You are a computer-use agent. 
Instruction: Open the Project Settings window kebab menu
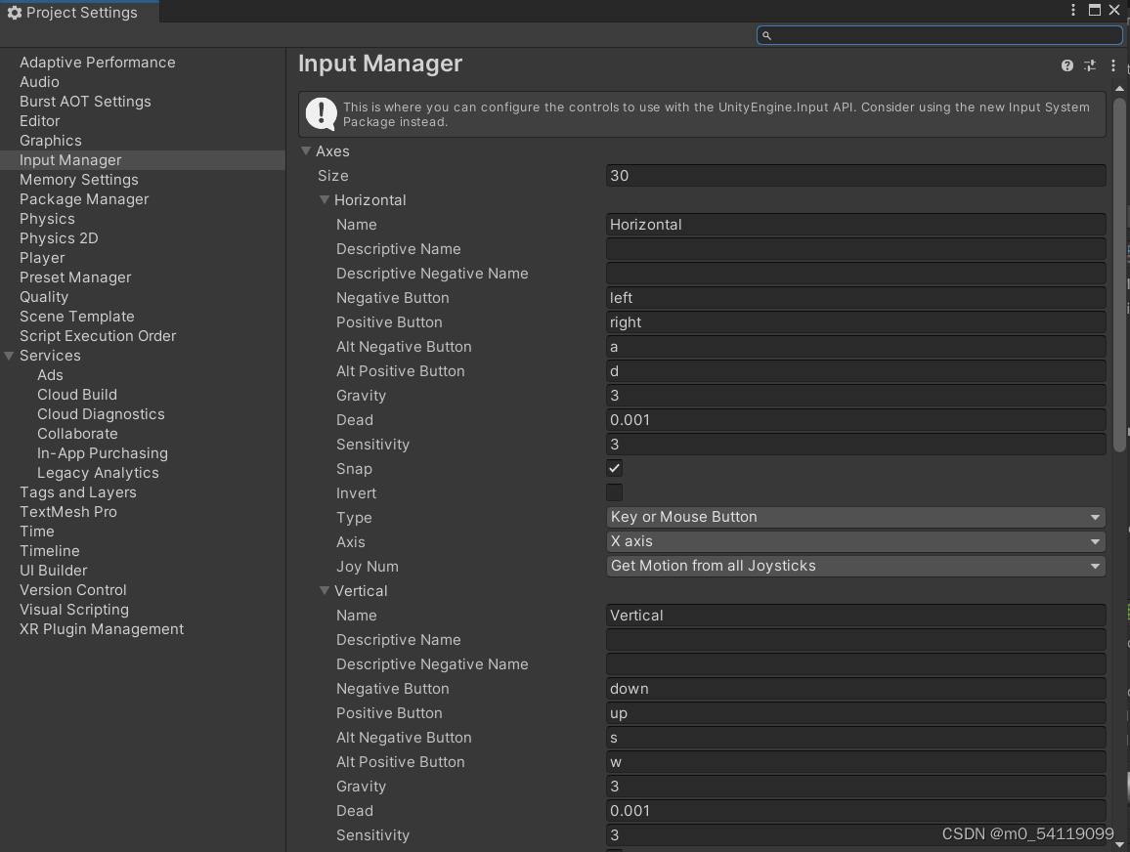(1073, 10)
